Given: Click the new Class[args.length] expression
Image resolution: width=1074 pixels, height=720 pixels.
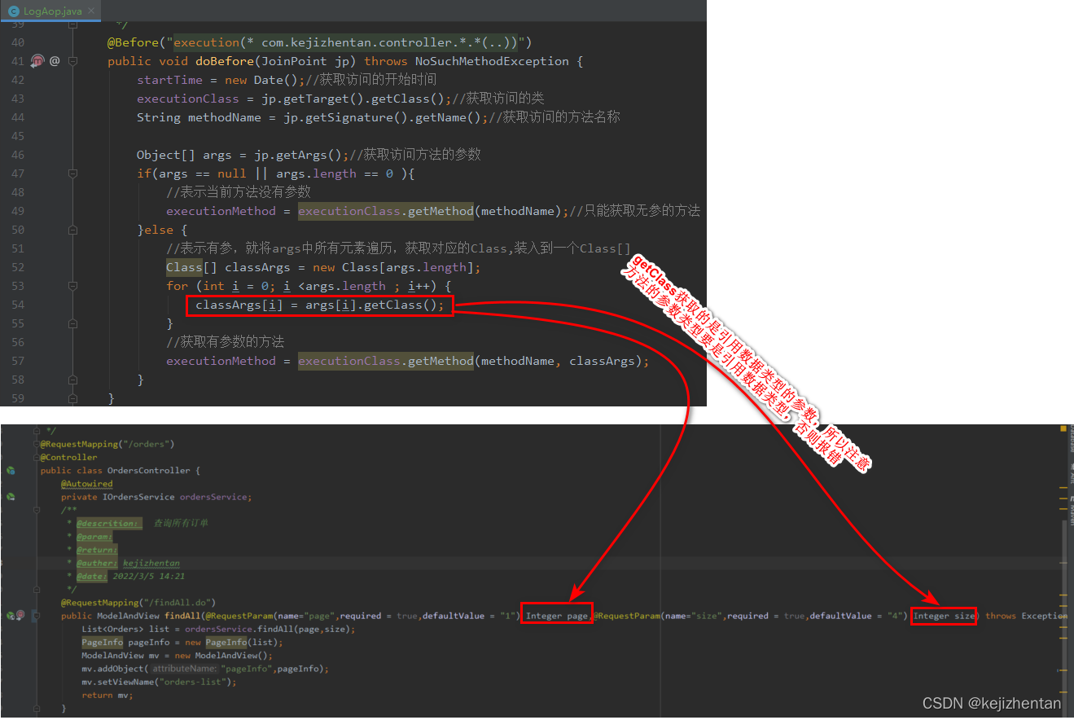Looking at the screenshot, I should tap(393, 267).
